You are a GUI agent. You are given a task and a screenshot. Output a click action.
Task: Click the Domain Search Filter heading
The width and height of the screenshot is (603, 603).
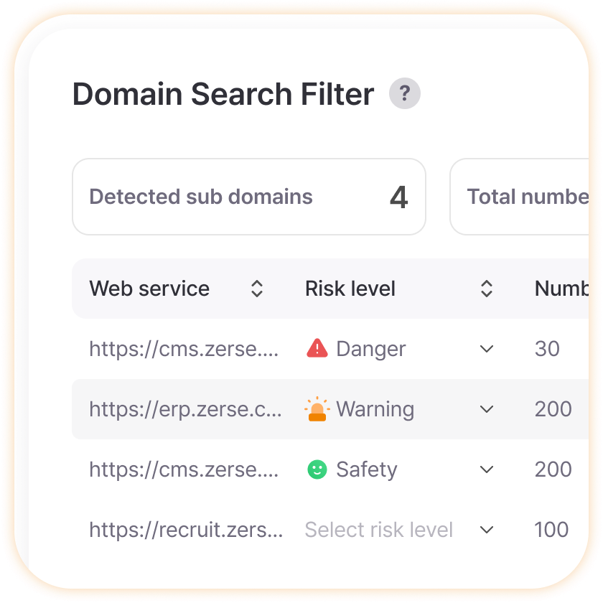[x=223, y=94]
